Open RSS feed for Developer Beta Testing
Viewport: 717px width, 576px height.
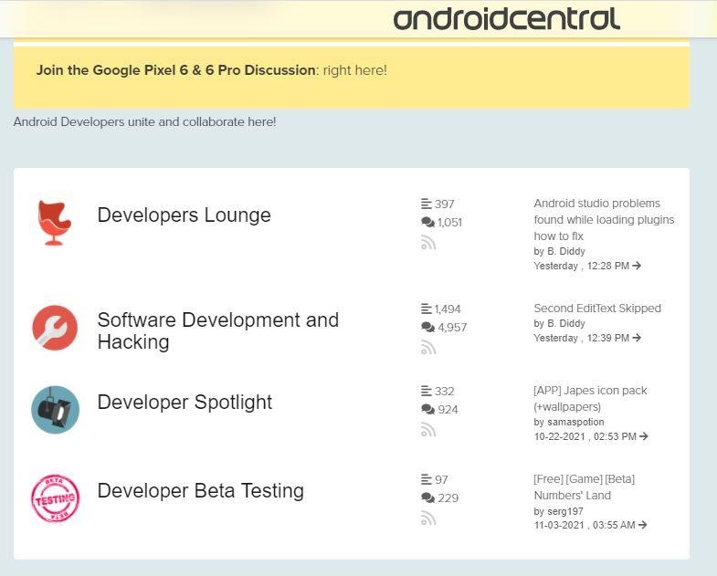428,518
